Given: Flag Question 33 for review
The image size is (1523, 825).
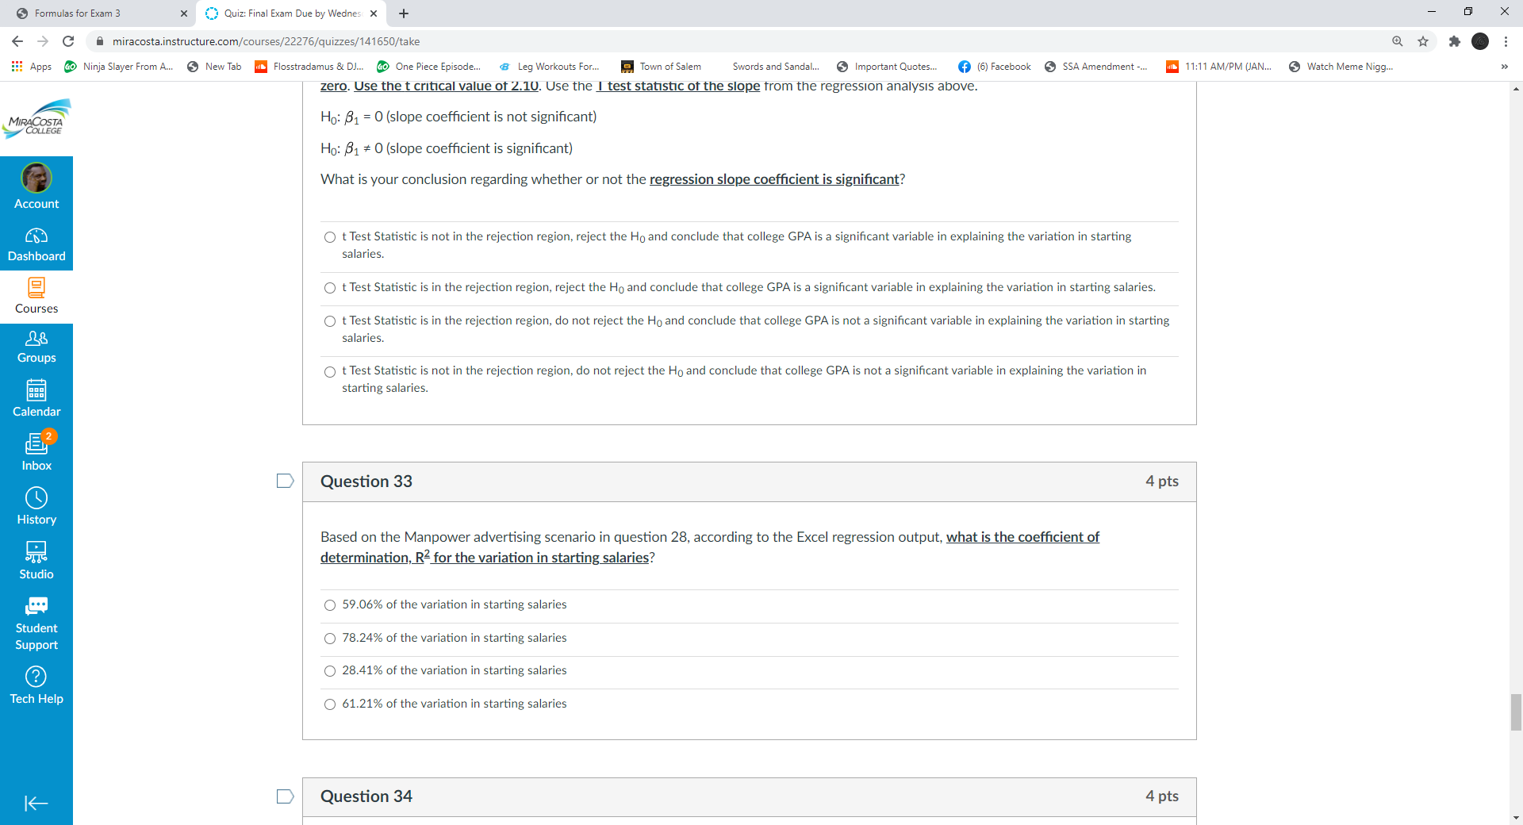Looking at the screenshot, I should point(284,481).
